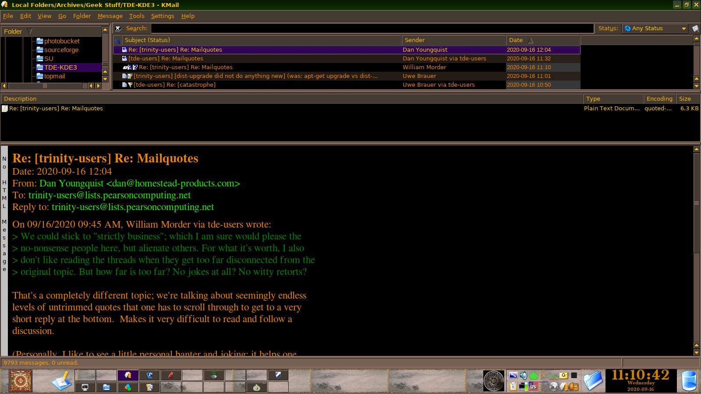Click the green onion taskbar entry in the bottom row
701x394 pixels.
point(256,387)
